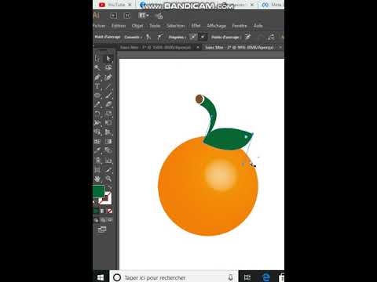Swap fill and stroke colors
377x282 pixels.
click(x=109, y=187)
